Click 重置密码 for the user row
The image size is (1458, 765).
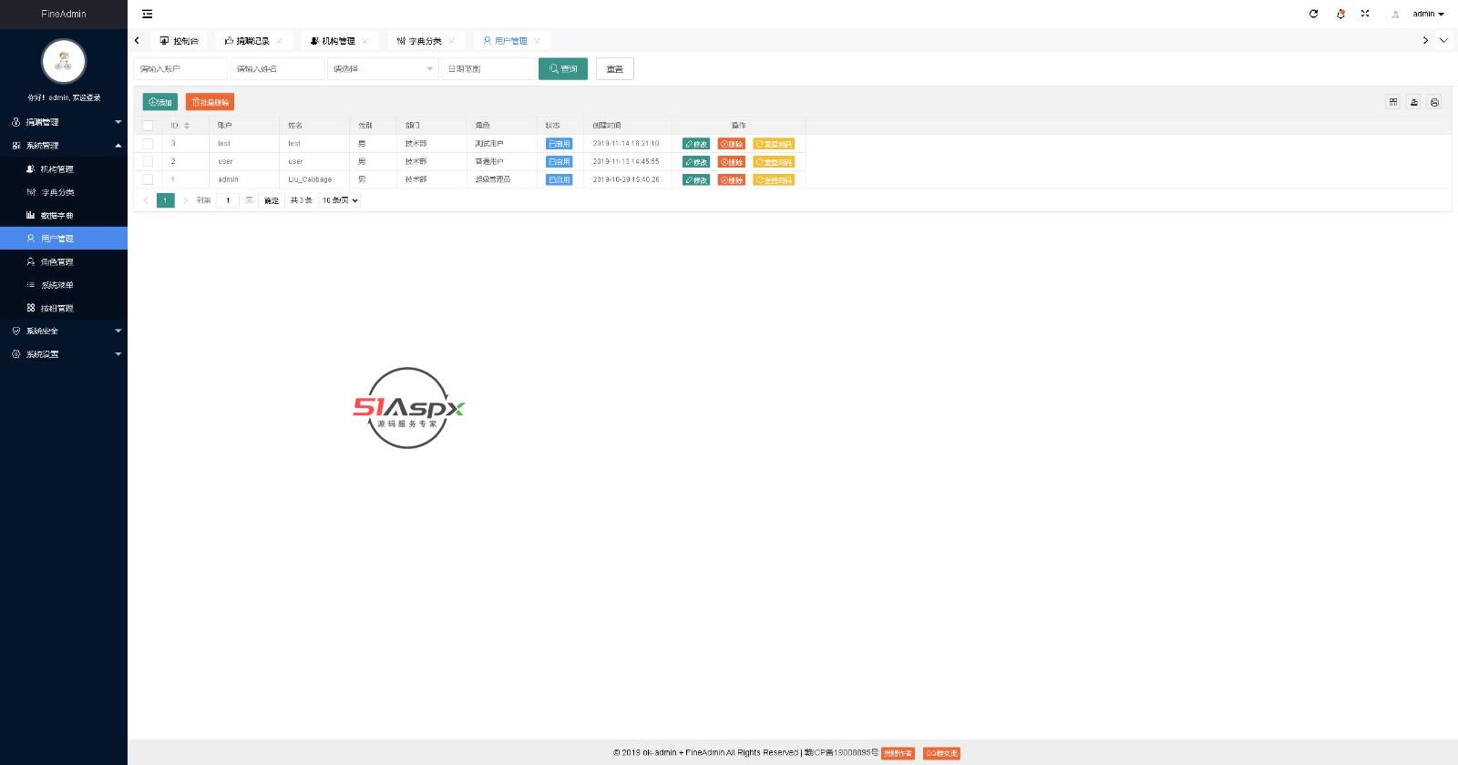pyautogui.click(x=774, y=162)
